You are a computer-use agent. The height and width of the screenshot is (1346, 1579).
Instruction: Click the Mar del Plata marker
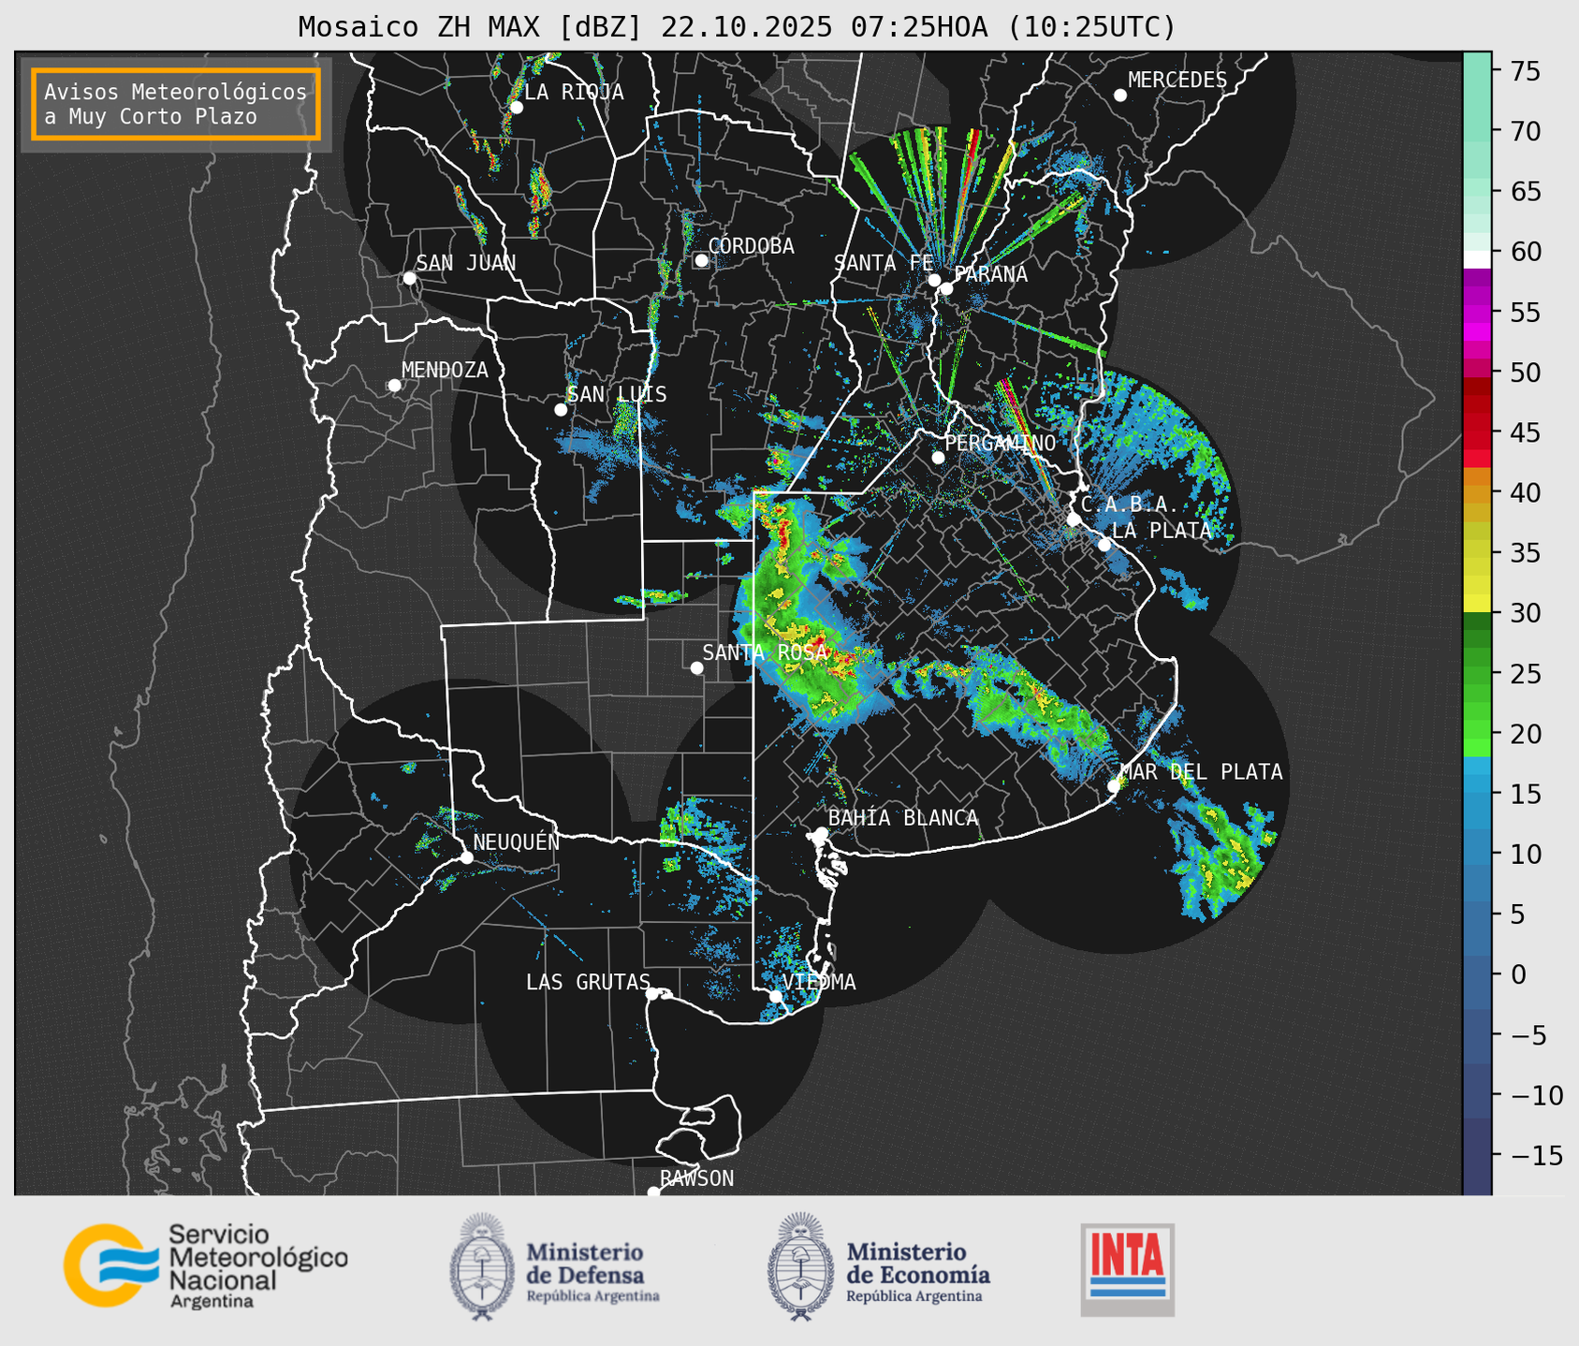click(1114, 785)
